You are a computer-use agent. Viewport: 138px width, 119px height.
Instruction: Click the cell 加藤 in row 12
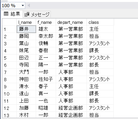(26, 108)
